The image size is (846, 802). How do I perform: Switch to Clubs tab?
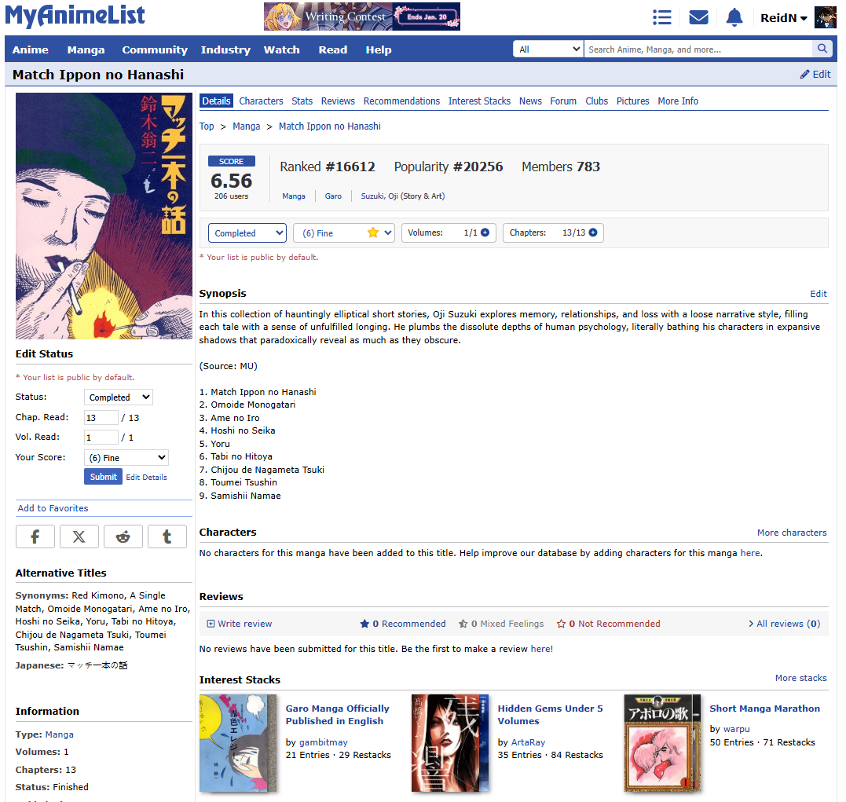coord(597,101)
